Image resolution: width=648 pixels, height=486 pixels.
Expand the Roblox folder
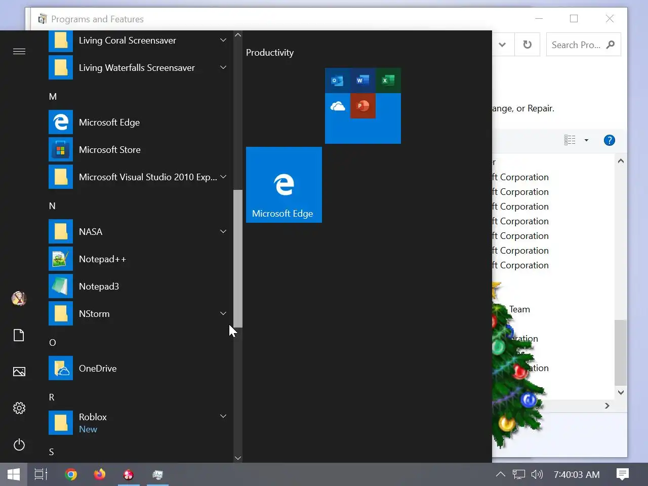[x=223, y=416]
